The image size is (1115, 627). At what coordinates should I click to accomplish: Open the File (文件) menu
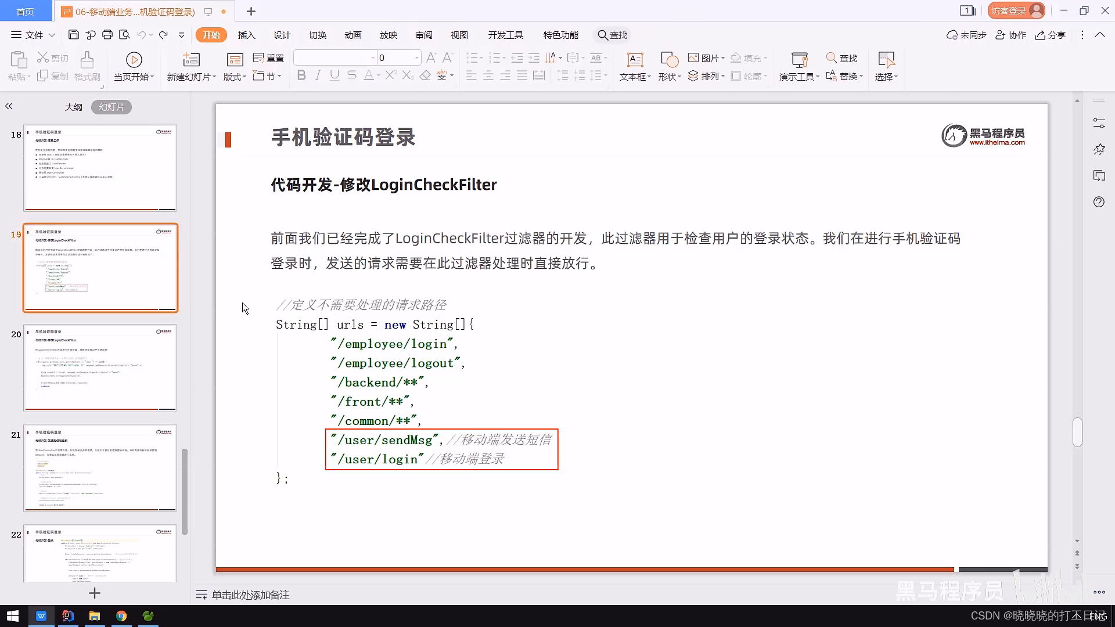pyautogui.click(x=33, y=35)
